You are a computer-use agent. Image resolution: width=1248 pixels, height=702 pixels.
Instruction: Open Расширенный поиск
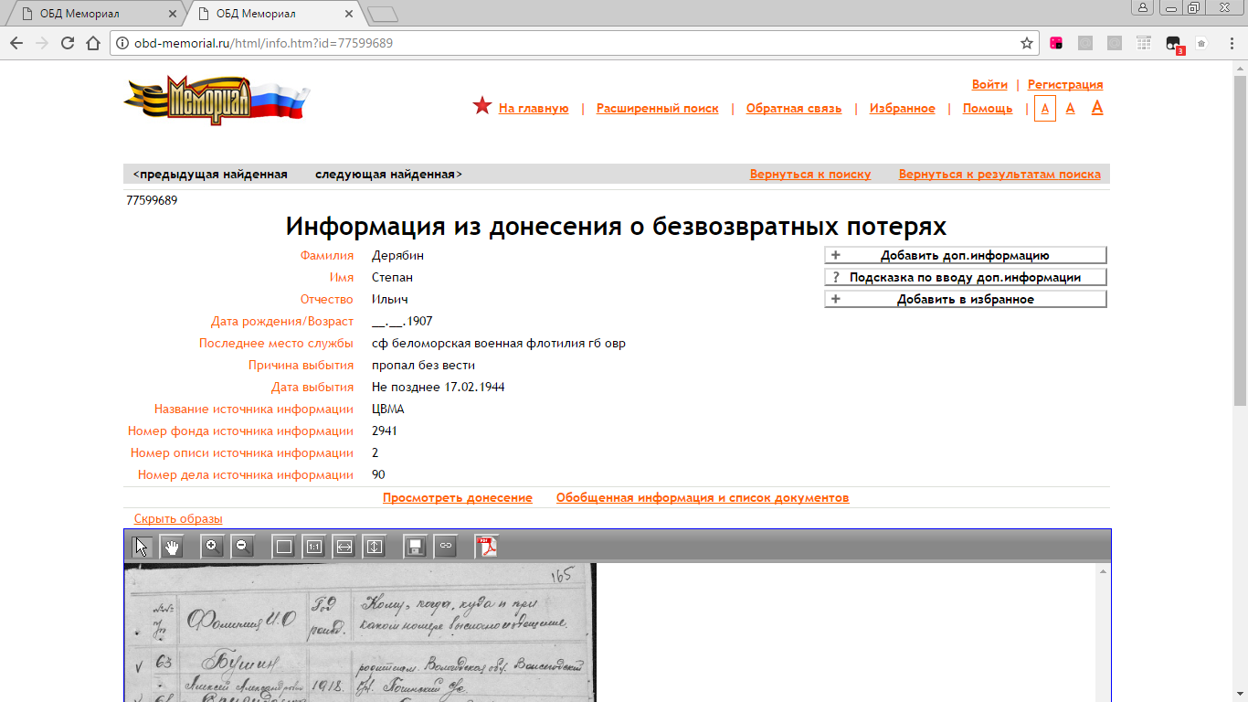click(x=658, y=109)
